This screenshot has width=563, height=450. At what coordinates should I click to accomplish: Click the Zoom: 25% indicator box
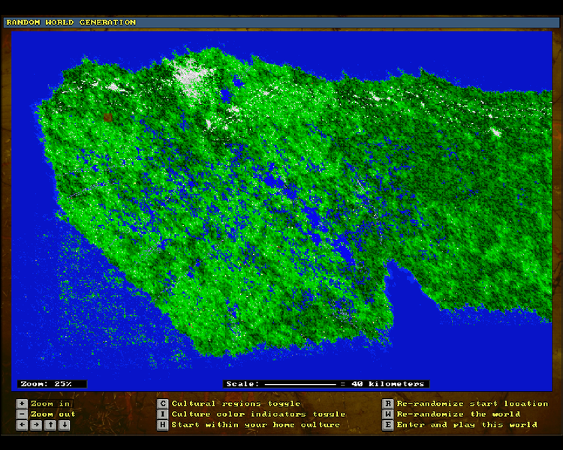pyautogui.click(x=52, y=384)
